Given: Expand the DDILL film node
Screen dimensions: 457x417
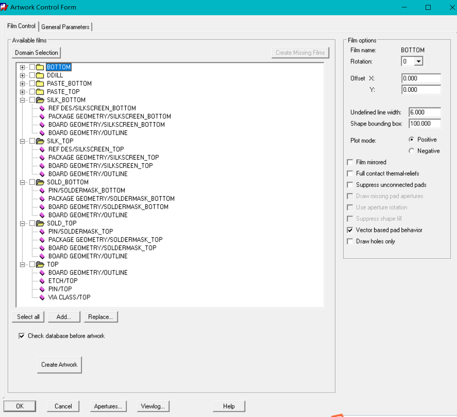Looking at the screenshot, I should click(22, 75).
